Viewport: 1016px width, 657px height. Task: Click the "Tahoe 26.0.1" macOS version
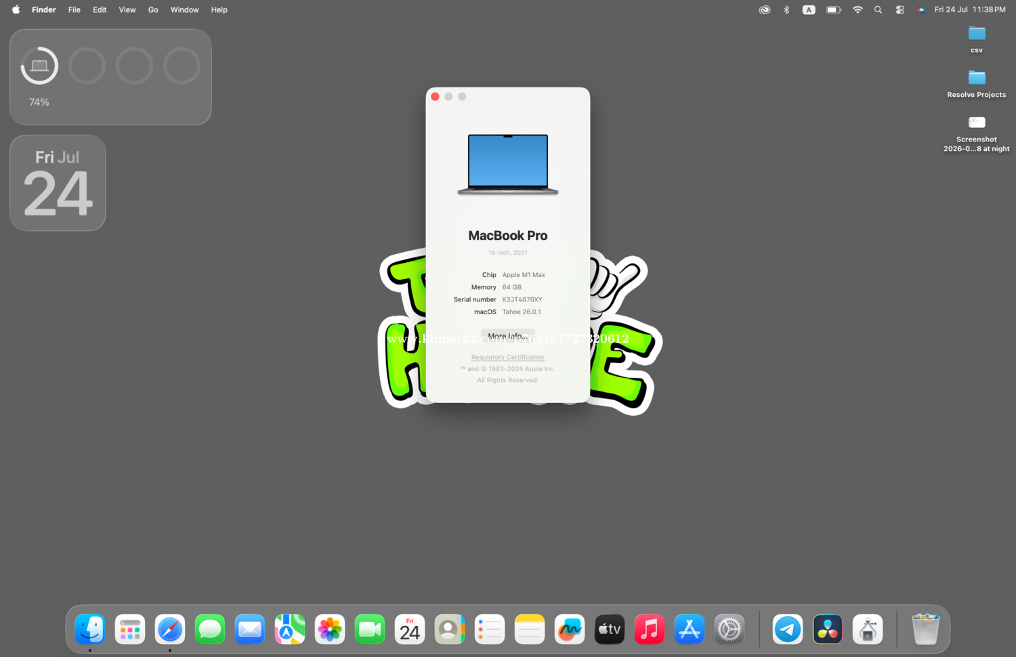coord(522,312)
